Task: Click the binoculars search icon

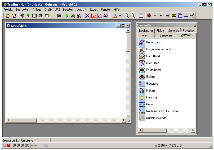Action: pyautogui.click(x=59, y=16)
